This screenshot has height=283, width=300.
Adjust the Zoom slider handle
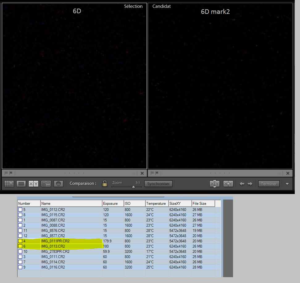tap(134, 187)
